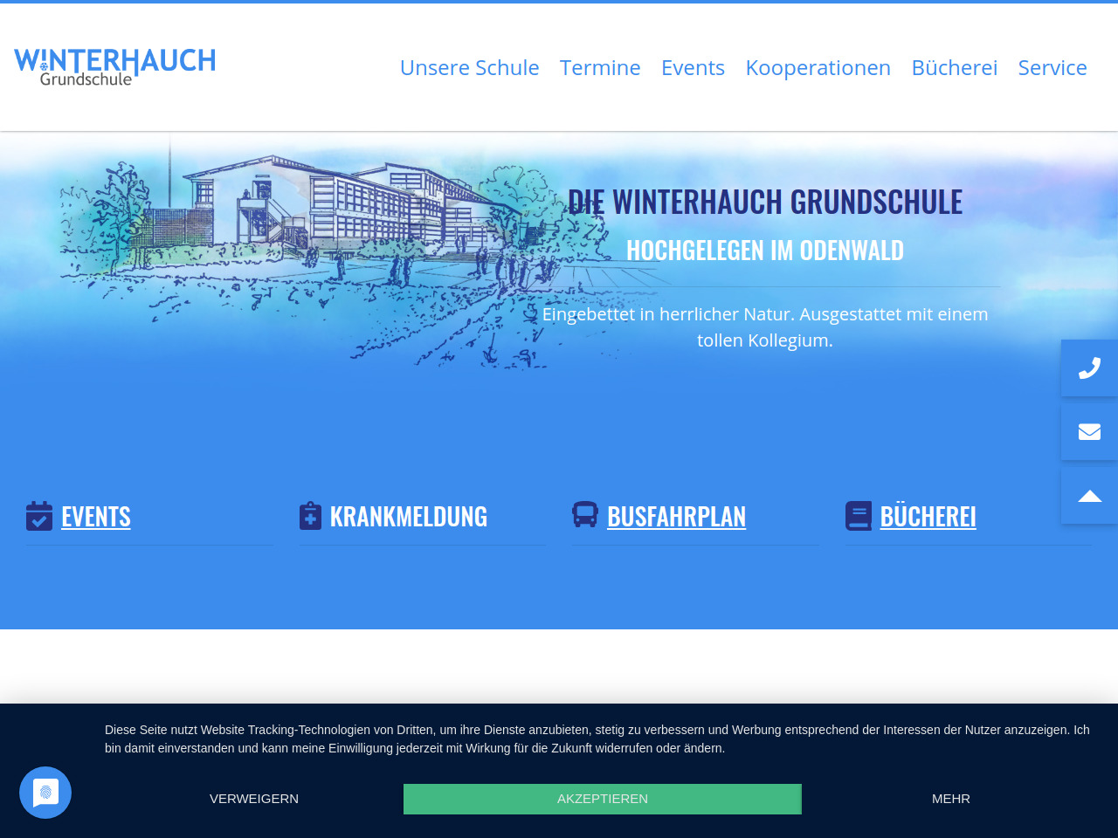Click the Winterhauch Grundschule logo

point(114,67)
